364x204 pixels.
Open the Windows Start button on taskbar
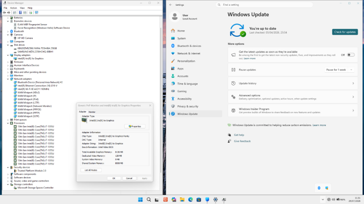[140, 200]
